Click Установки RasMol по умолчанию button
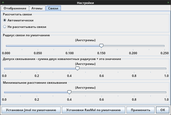Image resolution: width=171 pixels, height=115 pixels. tap(93, 110)
